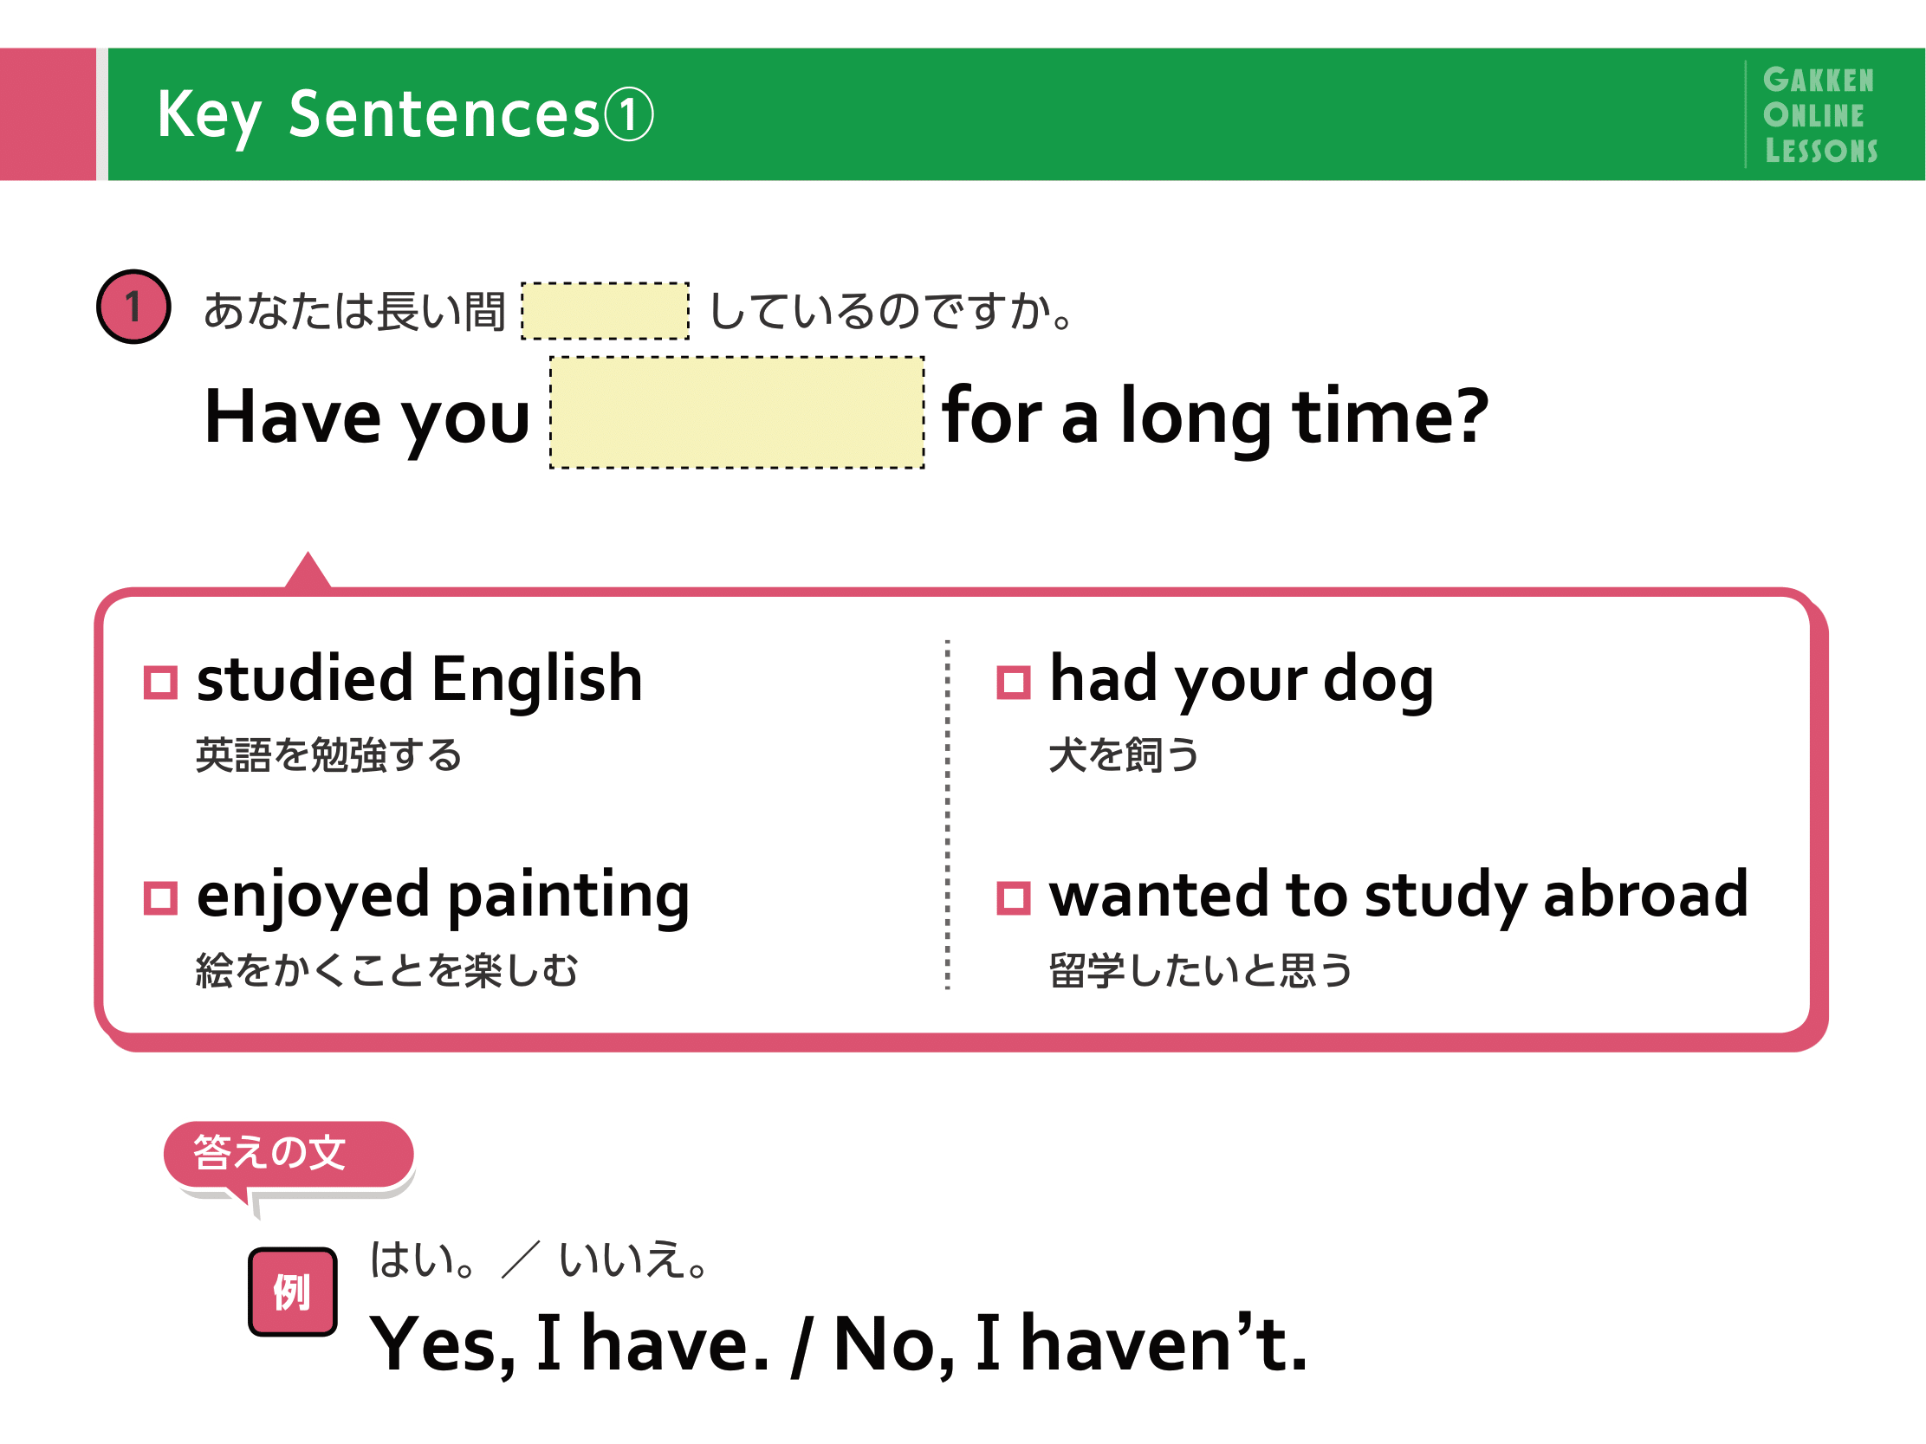Click the red 例 example icon
The width and height of the screenshot is (1926, 1444).
click(293, 1292)
